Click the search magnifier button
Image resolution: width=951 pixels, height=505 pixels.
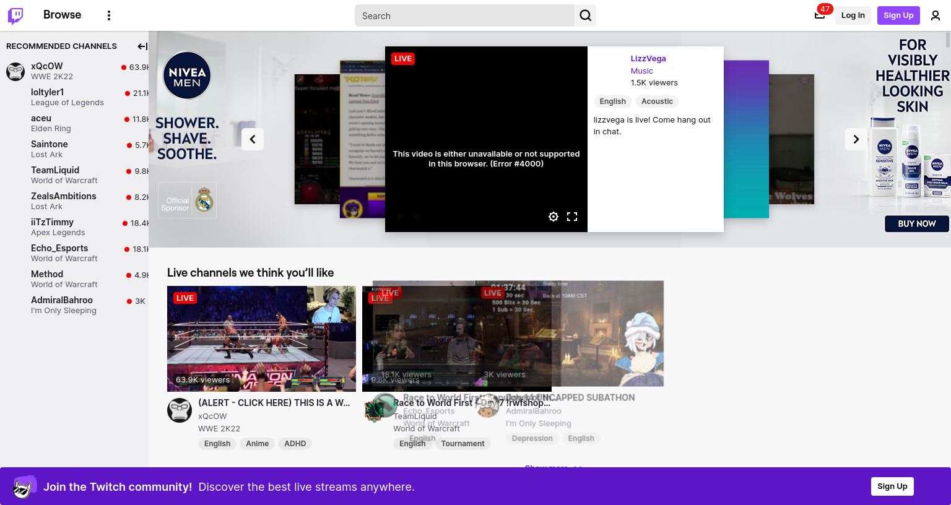(x=586, y=15)
